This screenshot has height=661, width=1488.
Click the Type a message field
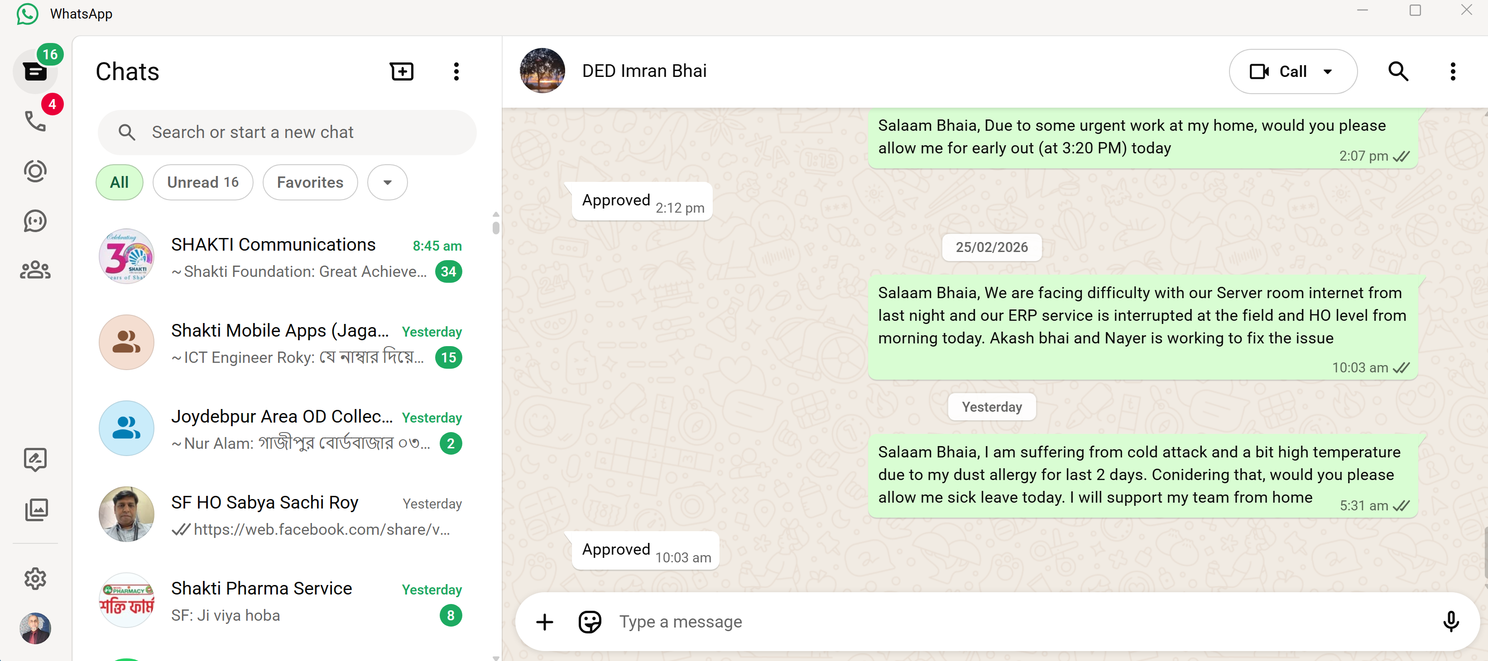[x=982, y=622]
